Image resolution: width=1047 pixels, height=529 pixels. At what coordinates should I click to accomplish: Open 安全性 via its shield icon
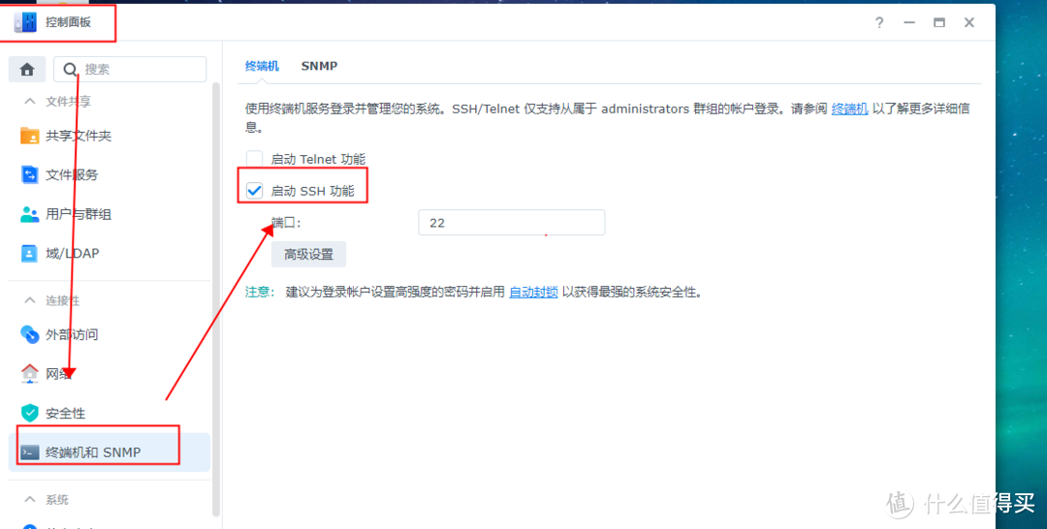pos(30,413)
